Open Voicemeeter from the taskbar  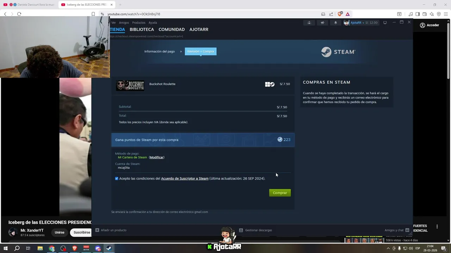coord(86,248)
